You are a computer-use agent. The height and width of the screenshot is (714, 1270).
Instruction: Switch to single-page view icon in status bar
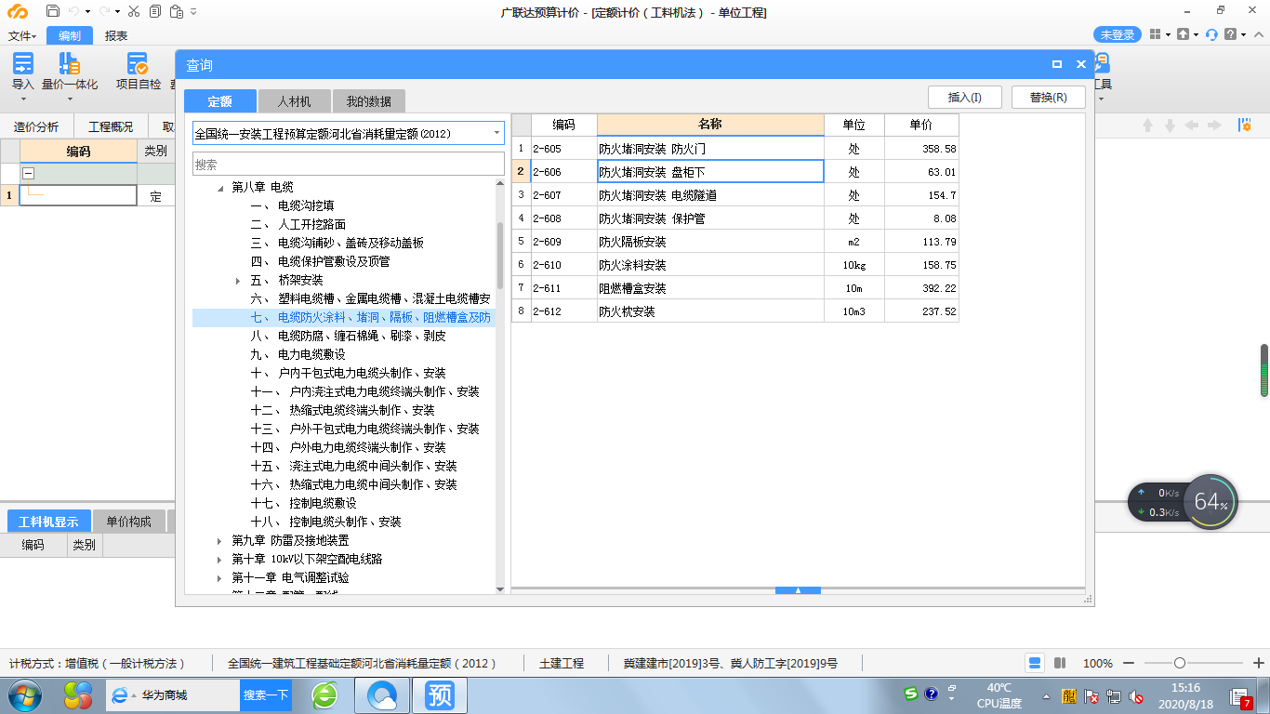pyautogui.click(x=1035, y=663)
